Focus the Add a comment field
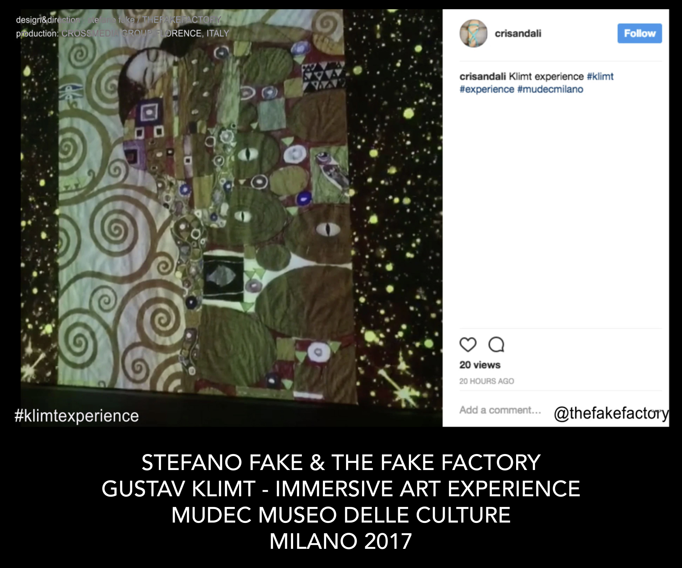This screenshot has height=568, width=682. (500, 410)
